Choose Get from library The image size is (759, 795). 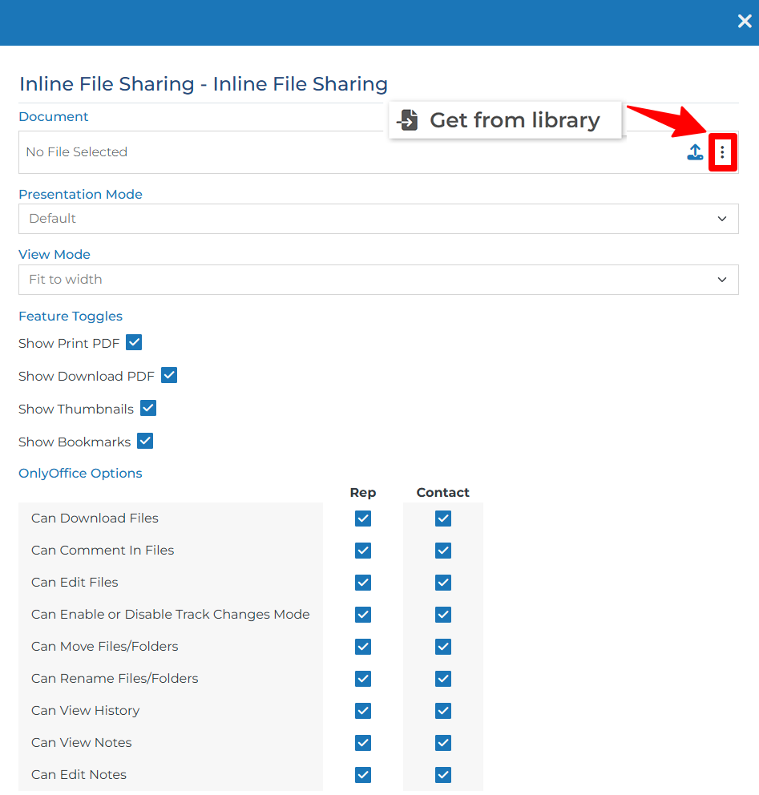505,120
